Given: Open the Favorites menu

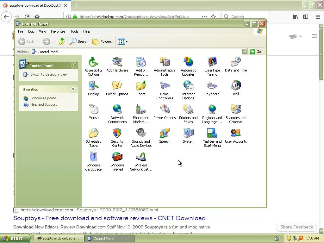Looking at the screenshot, I should pos(58,31).
